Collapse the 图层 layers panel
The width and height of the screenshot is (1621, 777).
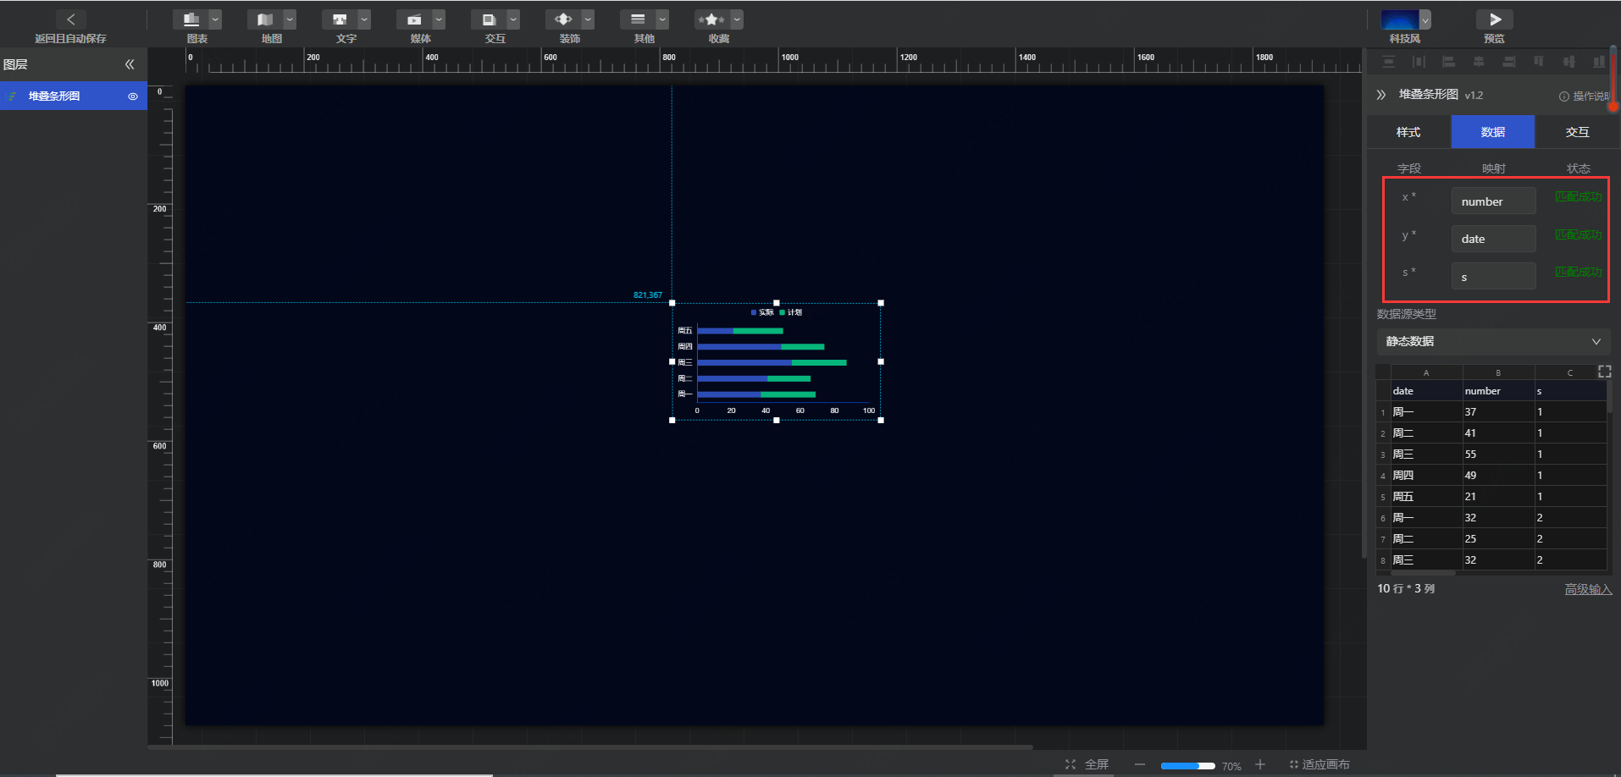130,64
